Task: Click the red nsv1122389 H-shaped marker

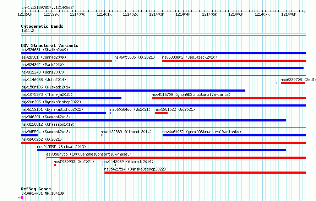Action: [102, 135]
